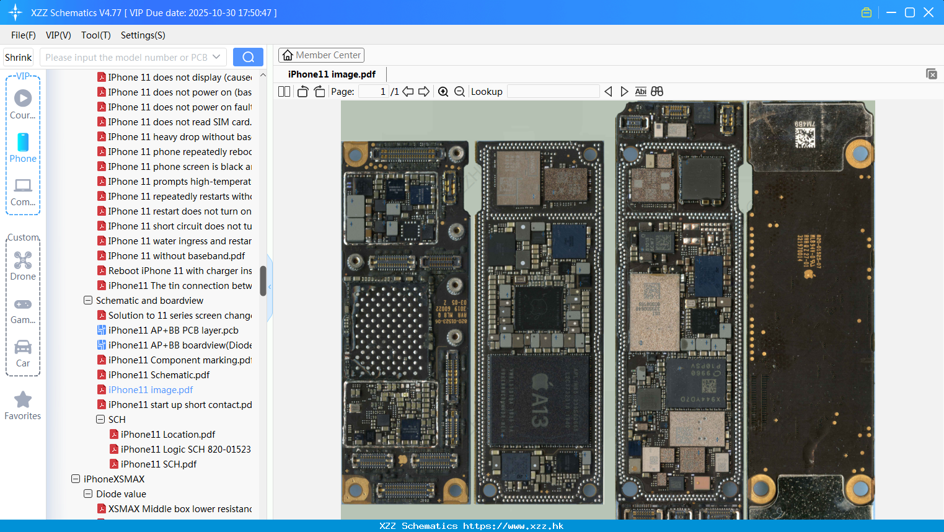The width and height of the screenshot is (944, 532).
Task: Open iPhone11 AP+BB PCB layer.pcb
Action: [173, 330]
